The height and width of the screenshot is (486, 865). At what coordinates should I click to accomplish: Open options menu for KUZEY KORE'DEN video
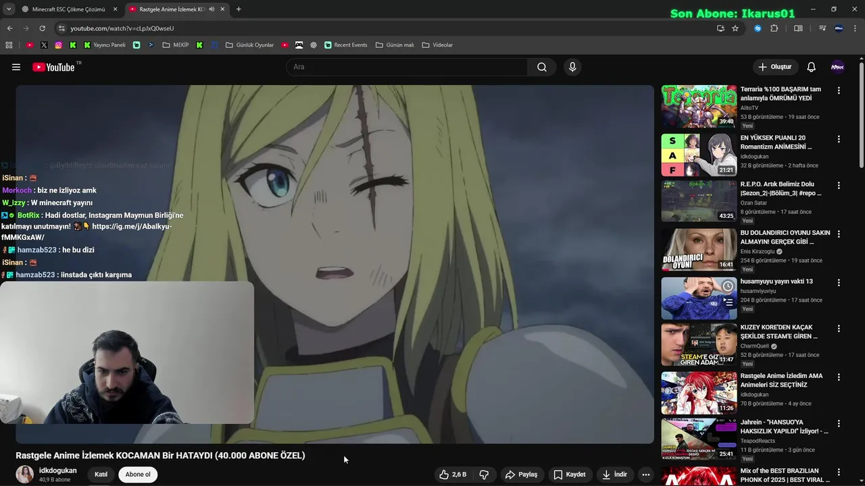click(839, 328)
